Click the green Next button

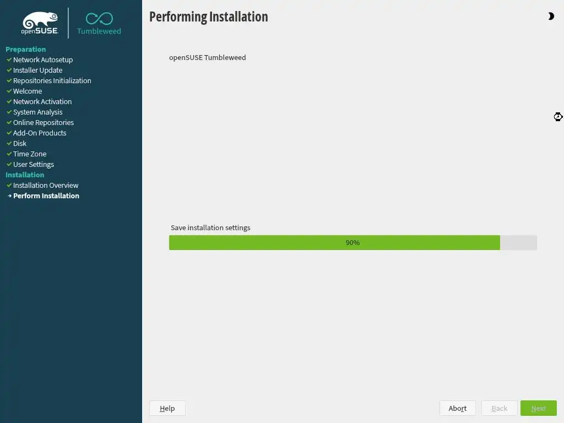[x=539, y=408]
